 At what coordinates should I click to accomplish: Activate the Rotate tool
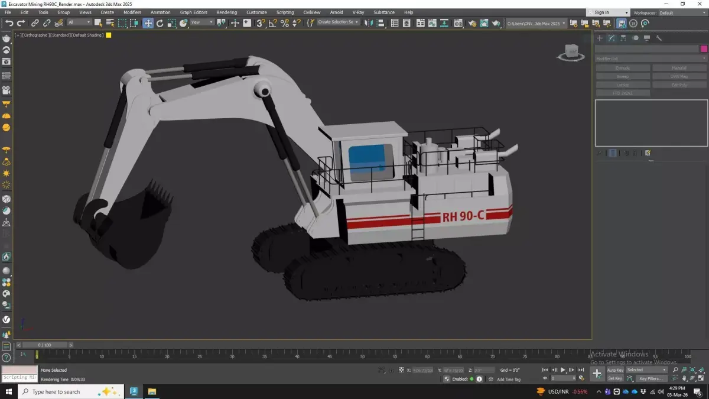[160, 23]
